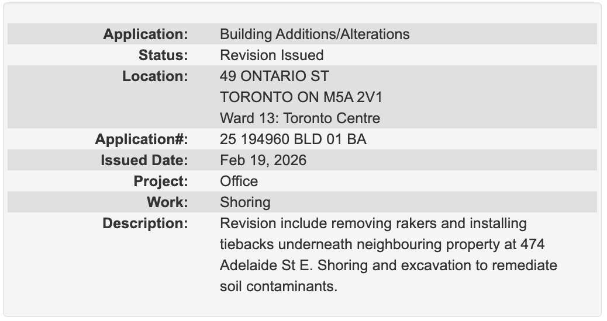Click the Description label
Image resolution: width=607 pixels, height=321 pixels.
pyautogui.click(x=145, y=224)
